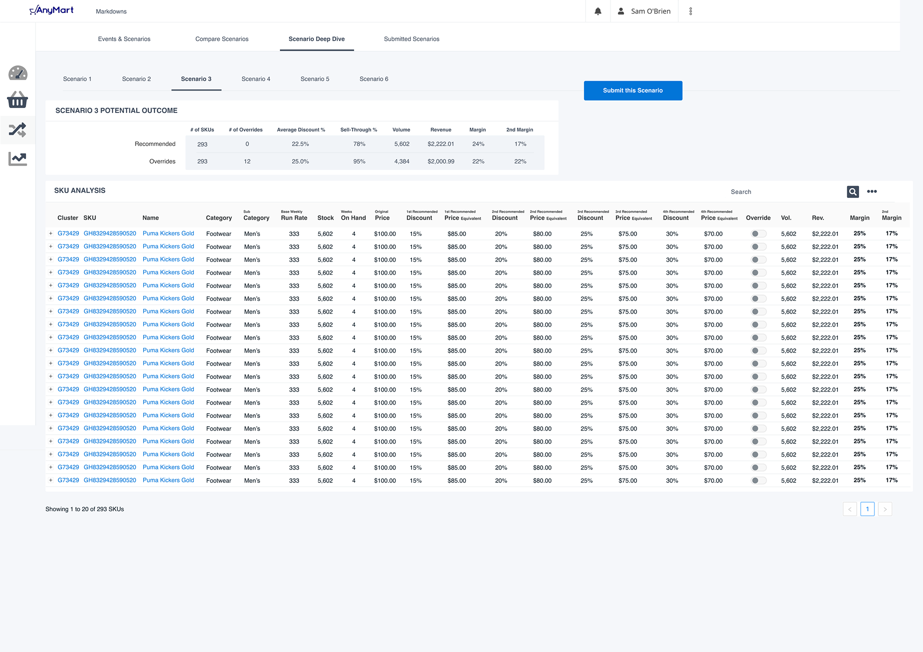The height and width of the screenshot is (652, 923).
Task: Click the shopping basket sidebar icon
Action: pyautogui.click(x=18, y=100)
